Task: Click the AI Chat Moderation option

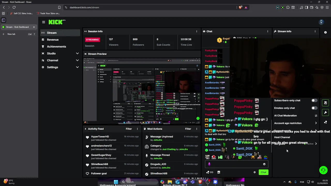Action: pos(285,116)
